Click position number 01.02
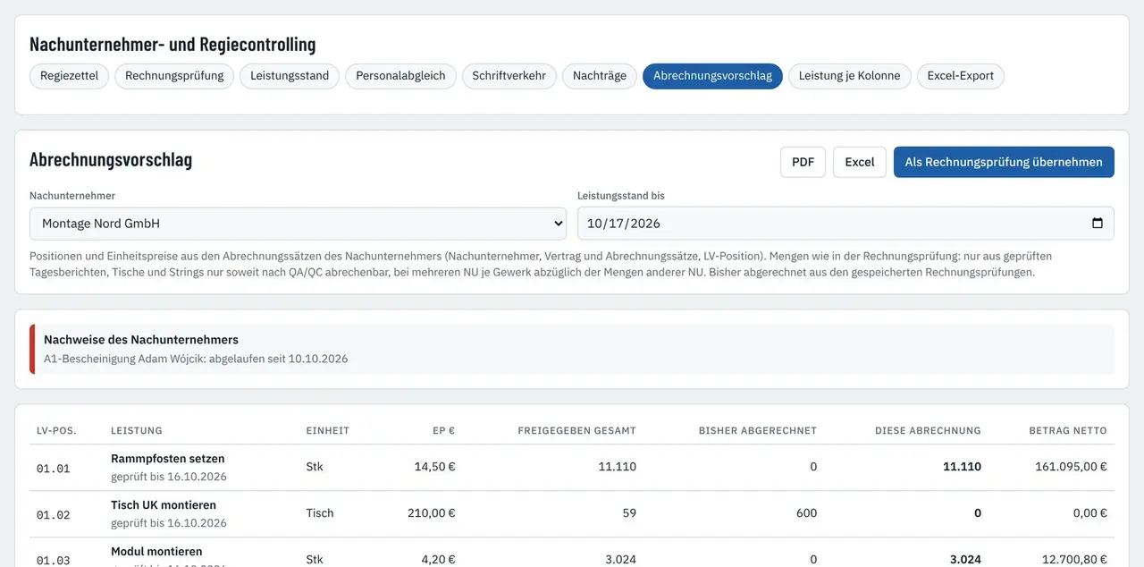The width and height of the screenshot is (1144, 567). (x=53, y=514)
